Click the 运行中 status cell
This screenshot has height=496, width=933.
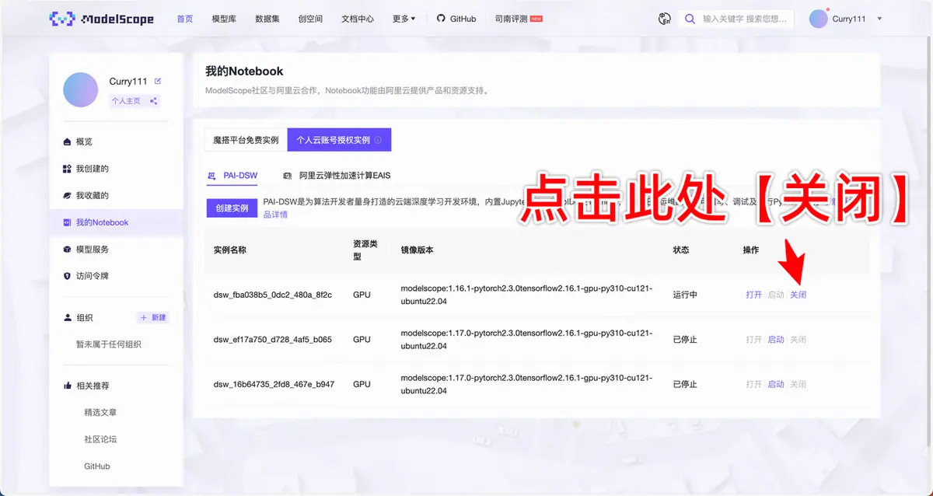[685, 295]
